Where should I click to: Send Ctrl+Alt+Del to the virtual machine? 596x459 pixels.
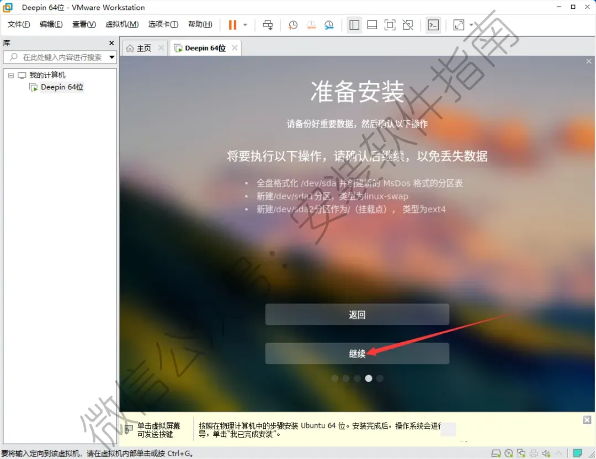pos(268,25)
